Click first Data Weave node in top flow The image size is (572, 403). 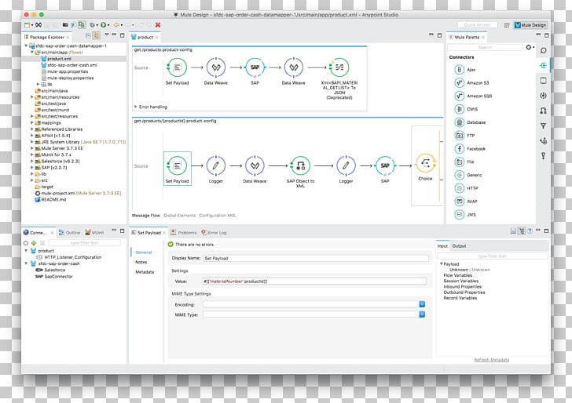tap(216, 67)
